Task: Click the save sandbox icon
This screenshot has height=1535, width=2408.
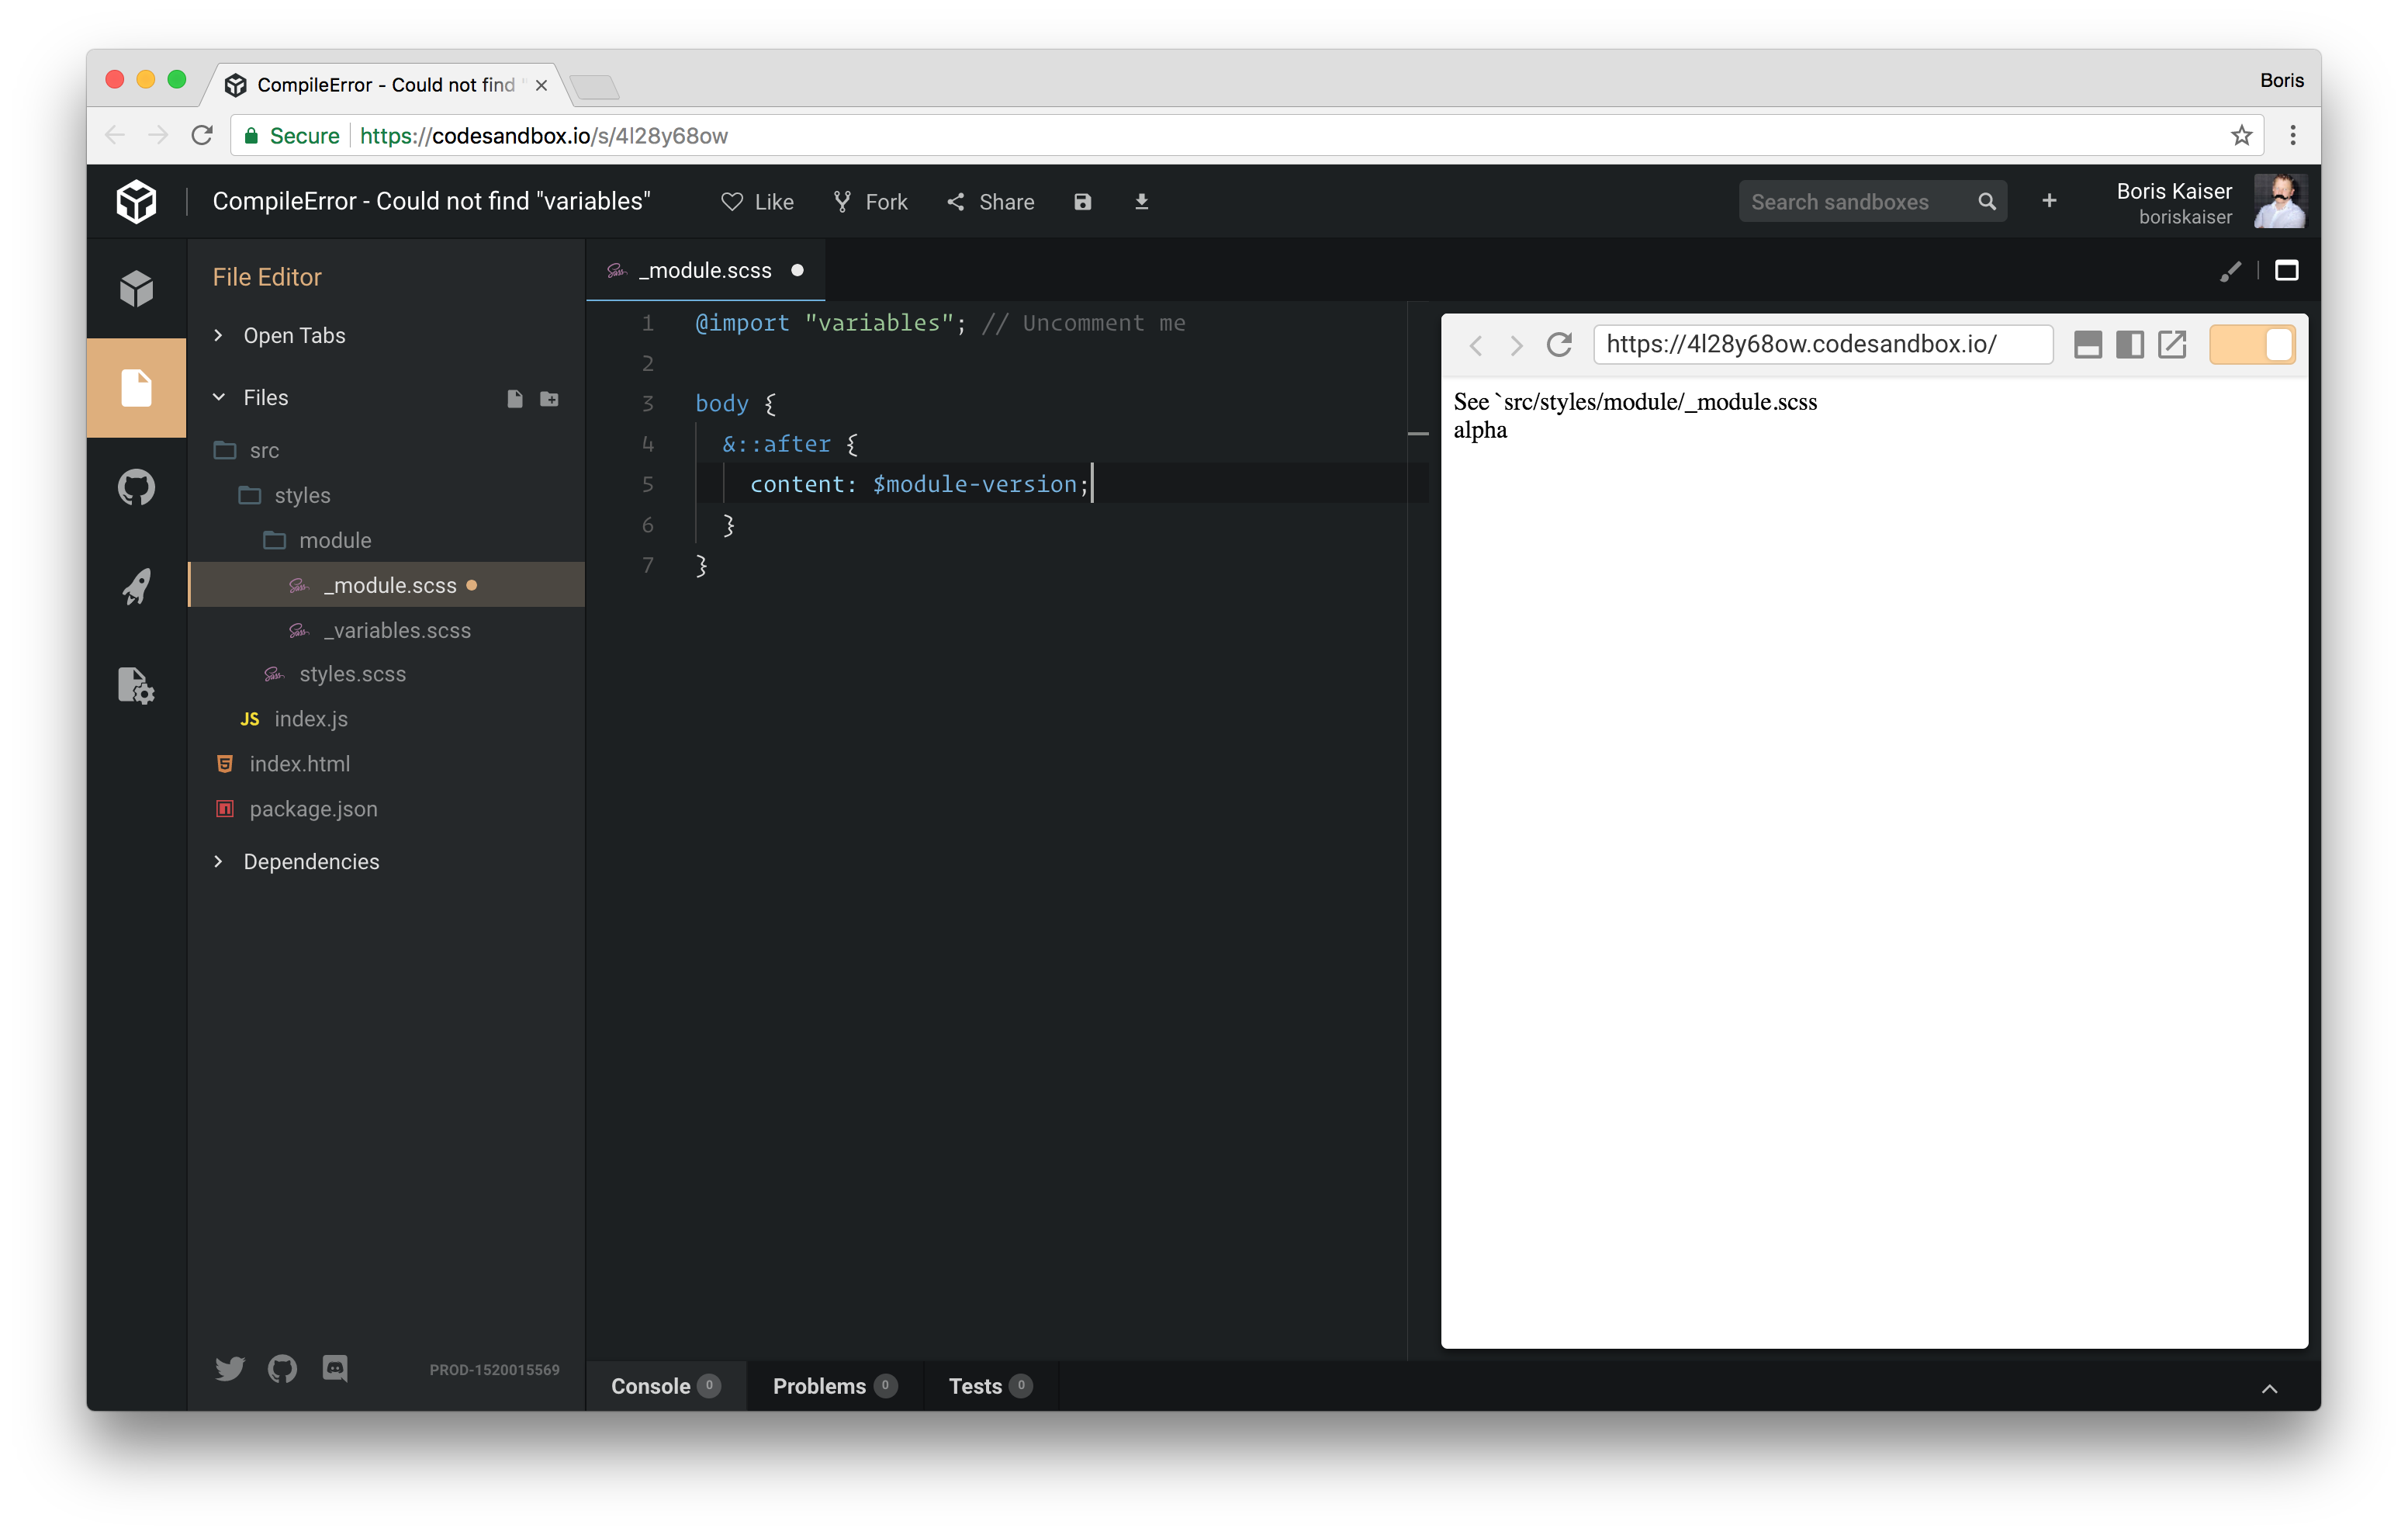Action: (1082, 202)
